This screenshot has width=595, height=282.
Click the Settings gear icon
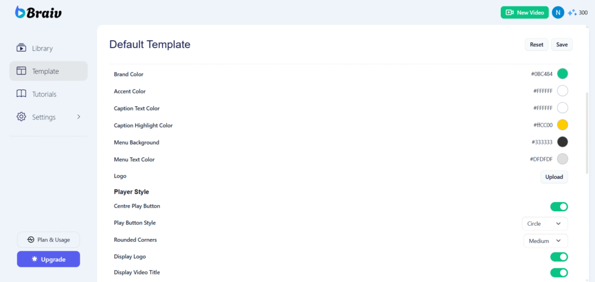pyautogui.click(x=21, y=117)
